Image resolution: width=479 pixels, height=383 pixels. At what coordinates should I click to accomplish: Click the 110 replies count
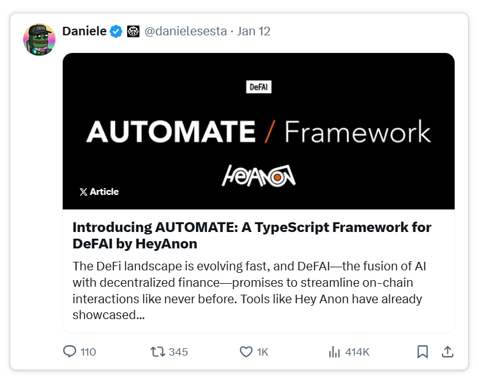pos(88,352)
